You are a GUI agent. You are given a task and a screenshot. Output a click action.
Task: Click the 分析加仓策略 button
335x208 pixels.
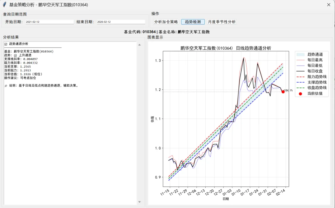[x=166, y=22]
